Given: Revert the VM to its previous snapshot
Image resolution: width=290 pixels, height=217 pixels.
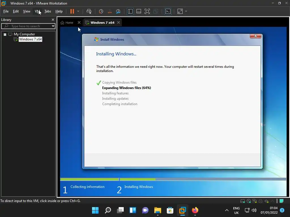Looking at the screenshot, I should click(110, 11).
